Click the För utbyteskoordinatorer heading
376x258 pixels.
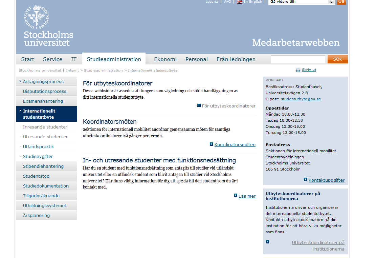point(117,83)
